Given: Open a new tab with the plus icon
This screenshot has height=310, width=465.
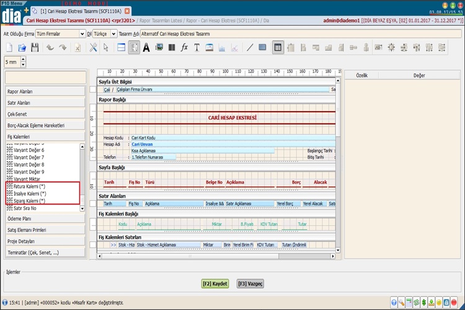Looking at the screenshot, I should point(27,11).
